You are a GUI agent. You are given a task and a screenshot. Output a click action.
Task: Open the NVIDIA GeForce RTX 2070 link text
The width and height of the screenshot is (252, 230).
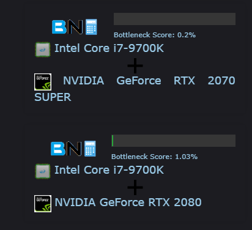pyautogui.click(x=149, y=81)
